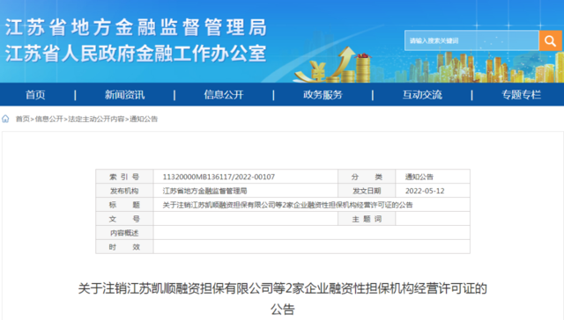Screen dimensions: 564x320
Task: Click the 分类 label cell
Action: pos(367,177)
